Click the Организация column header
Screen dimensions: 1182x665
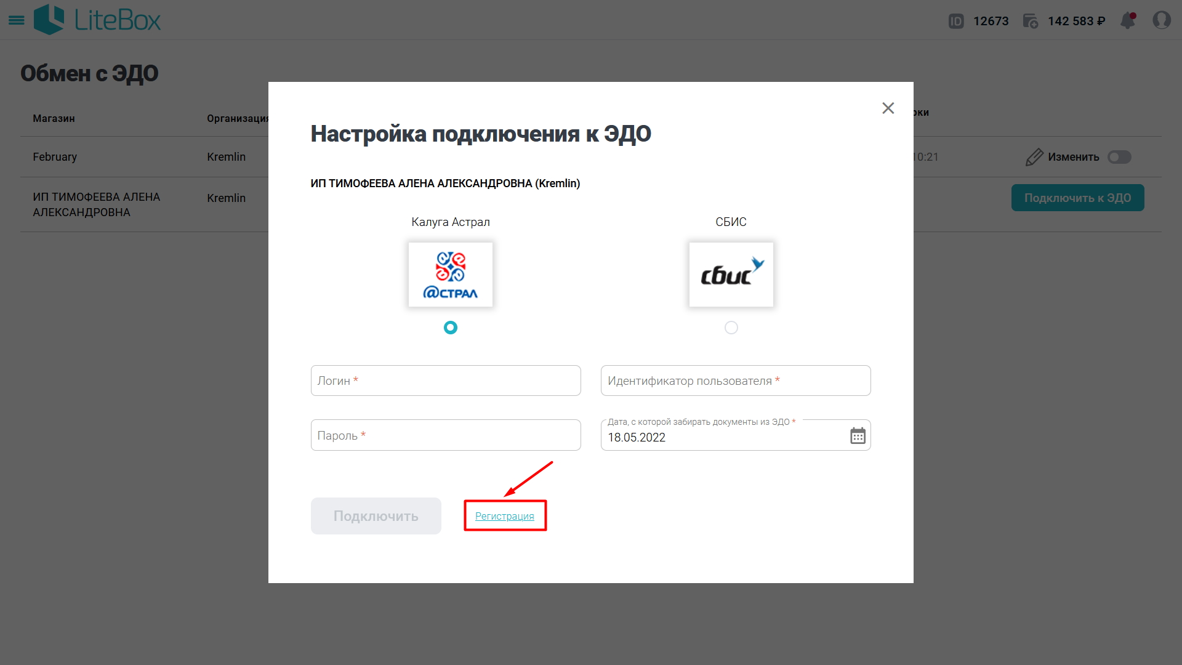[238, 118]
